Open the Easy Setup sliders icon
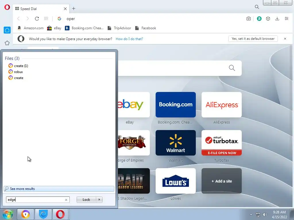 pyautogui.click(x=286, y=19)
